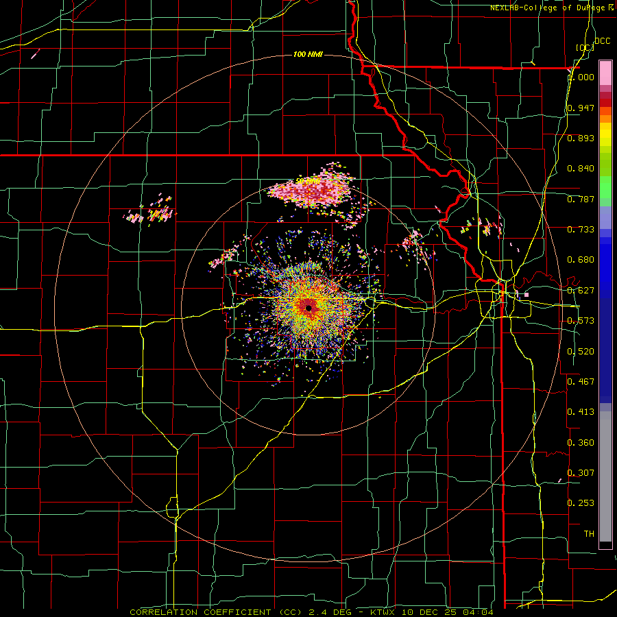Click the 0.840 value on the color scale
This screenshot has width=617, height=617.
(581, 169)
